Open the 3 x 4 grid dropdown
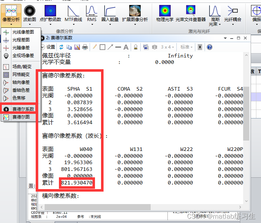This screenshot has height=223, width=261. click(x=167, y=47)
